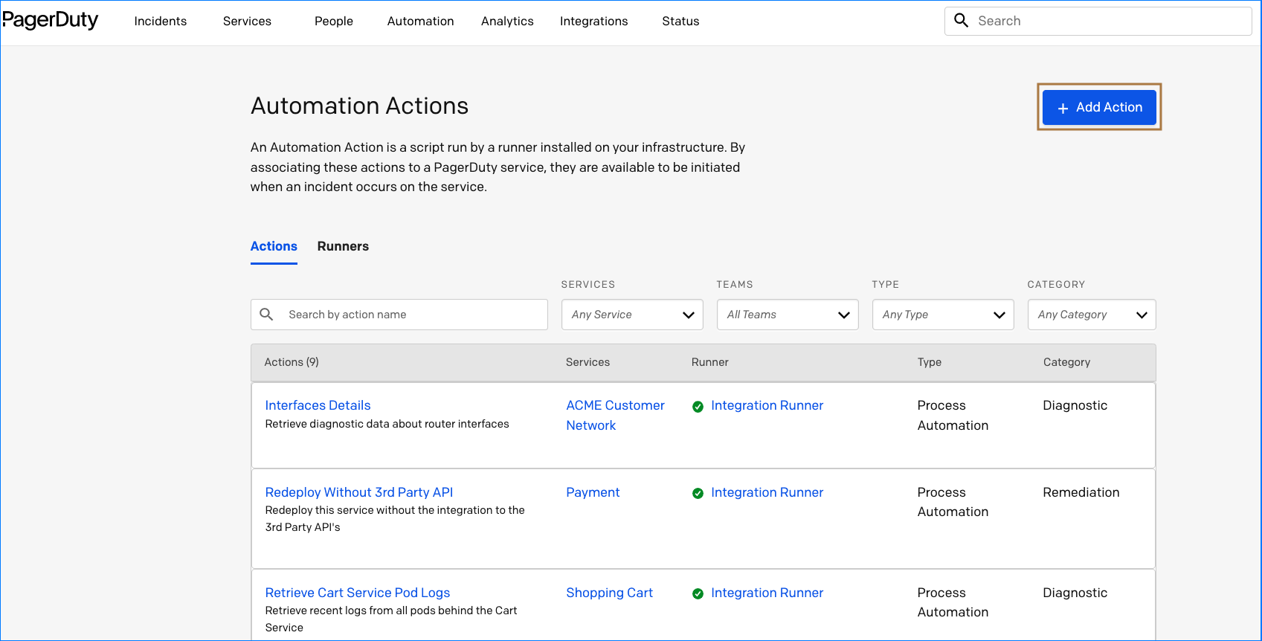1262x641 pixels.
Task: Switch to the Runners tab
Action: 343,246
